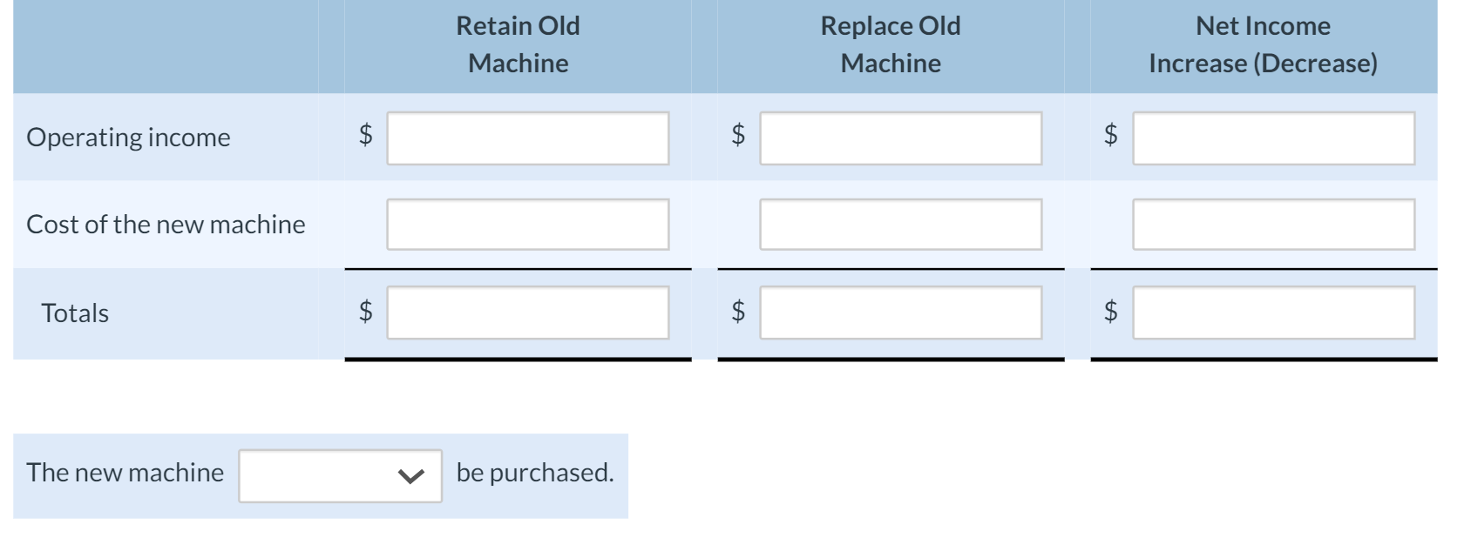Click the Cost of the new machine field under Retain Old Machine
Image resolution: width=1471 pixels, height=538 pixels.
[x=527, y=225]
